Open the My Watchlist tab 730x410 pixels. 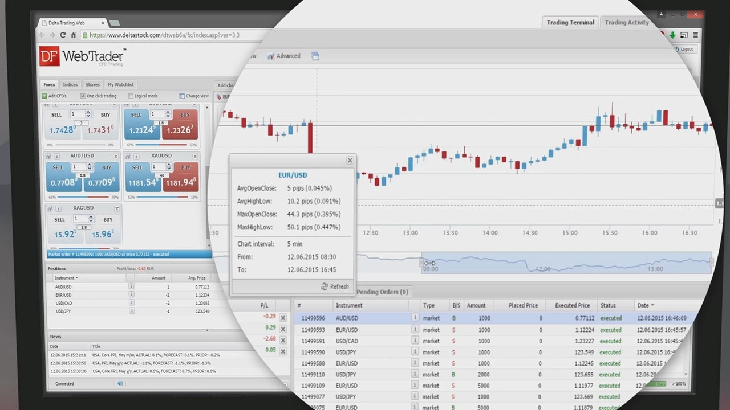120,85
